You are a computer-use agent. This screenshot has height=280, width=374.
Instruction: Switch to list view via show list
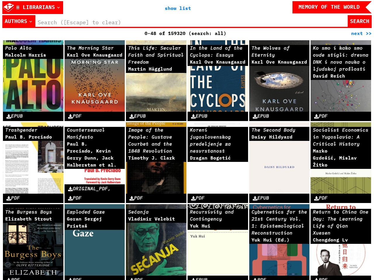[x=178, y=8]
